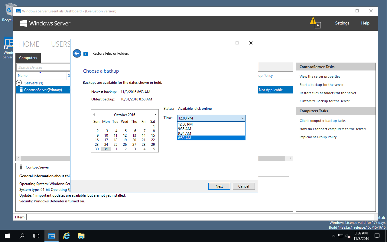Viewport: 387px width, 242px height.
Task: Open Settings in the dashboard header
Action: [x=342, y=23]
